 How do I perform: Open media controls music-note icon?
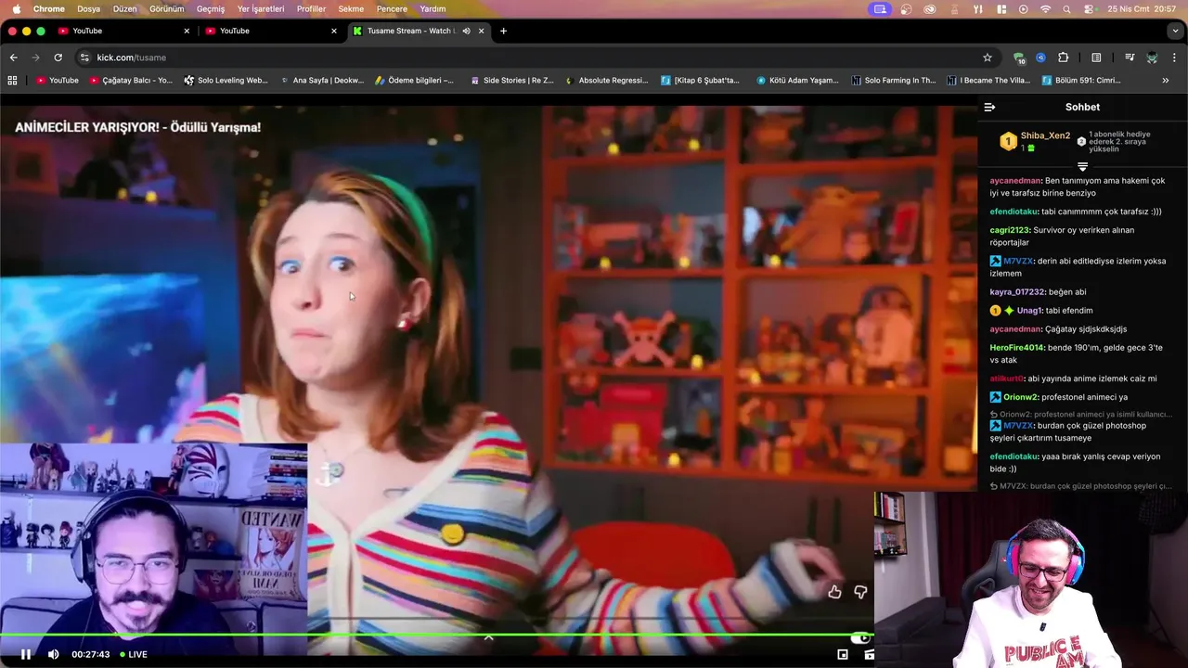[1130, 58]
